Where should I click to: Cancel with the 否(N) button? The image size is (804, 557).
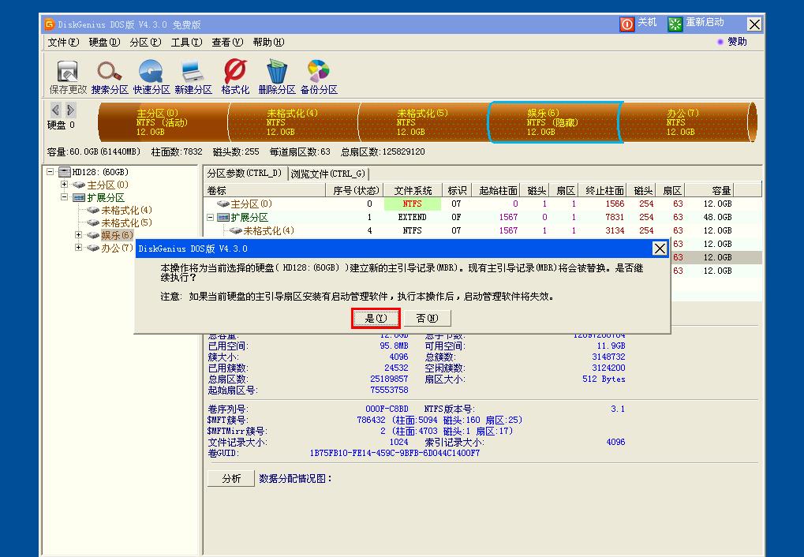427,319
